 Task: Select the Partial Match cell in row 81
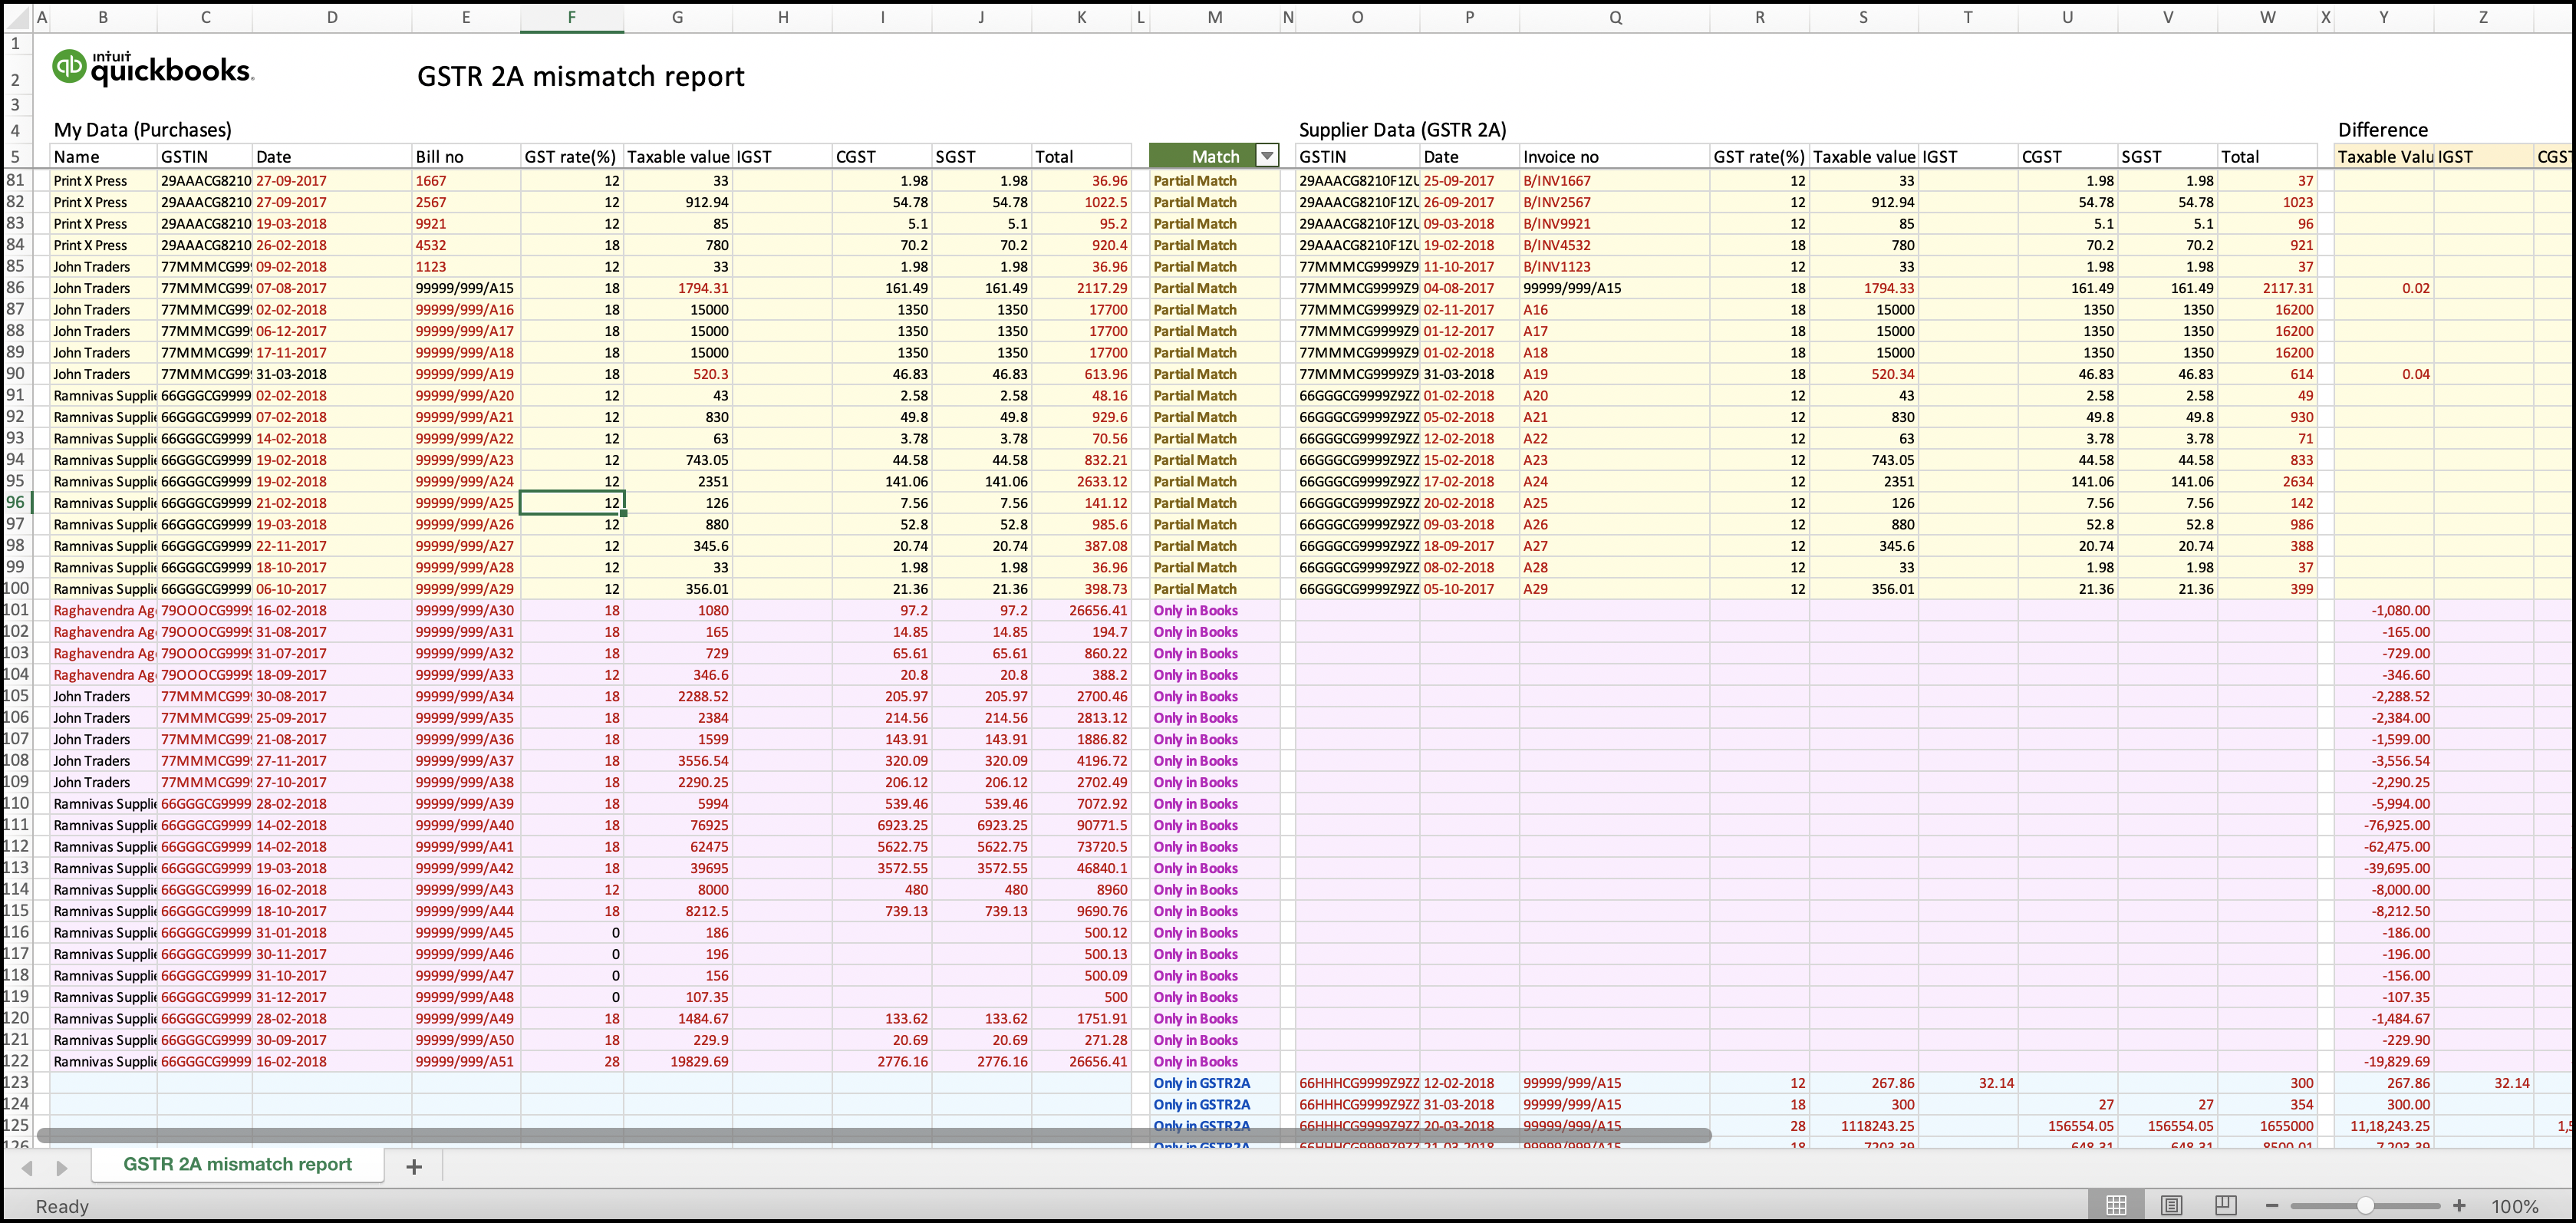(x=1196, y=181)
